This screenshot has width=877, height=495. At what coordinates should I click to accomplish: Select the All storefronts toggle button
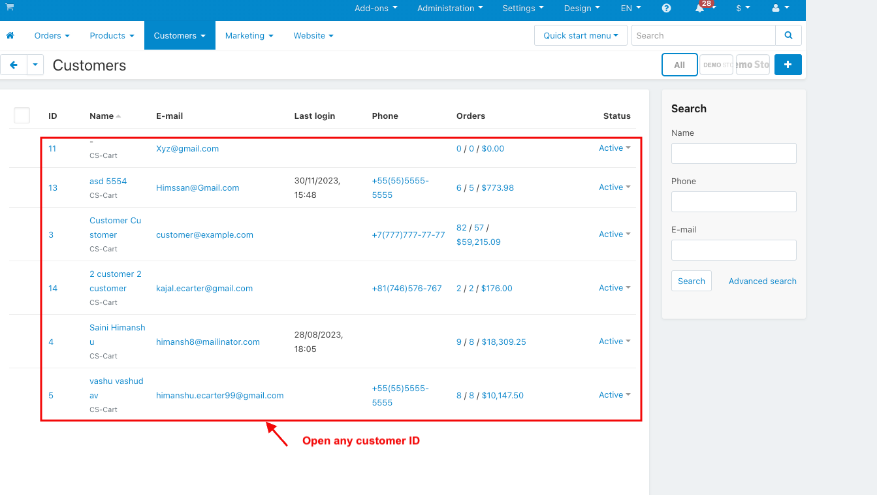(x=679, y=65)
